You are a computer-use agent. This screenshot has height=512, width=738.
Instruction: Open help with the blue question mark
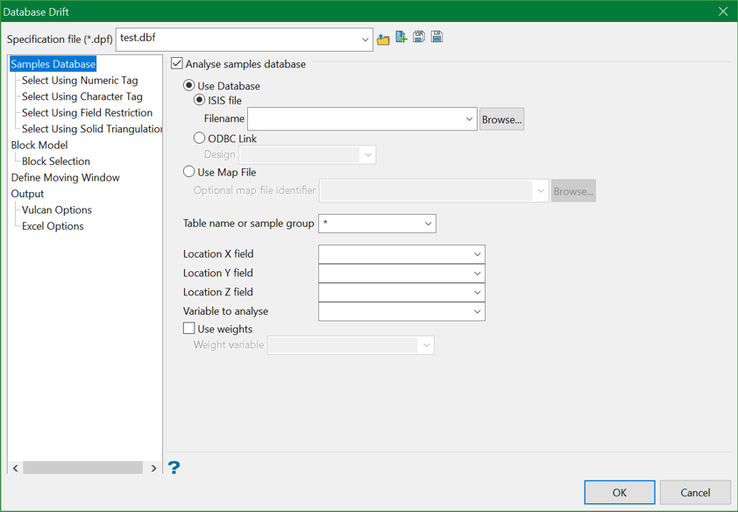tap(174, 467)
